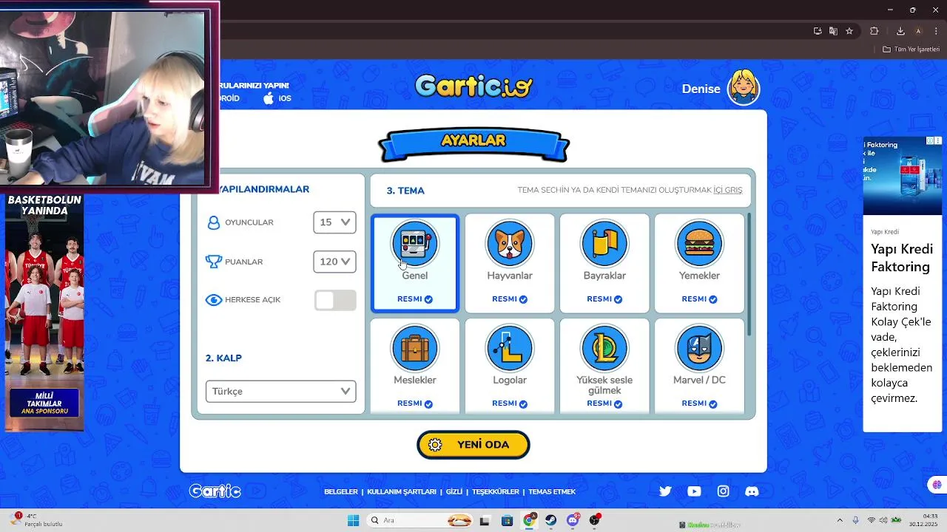The image size is (947, 532).
Task: Toggle the Herkese Açık switch
Action: [x=335, y=300]
